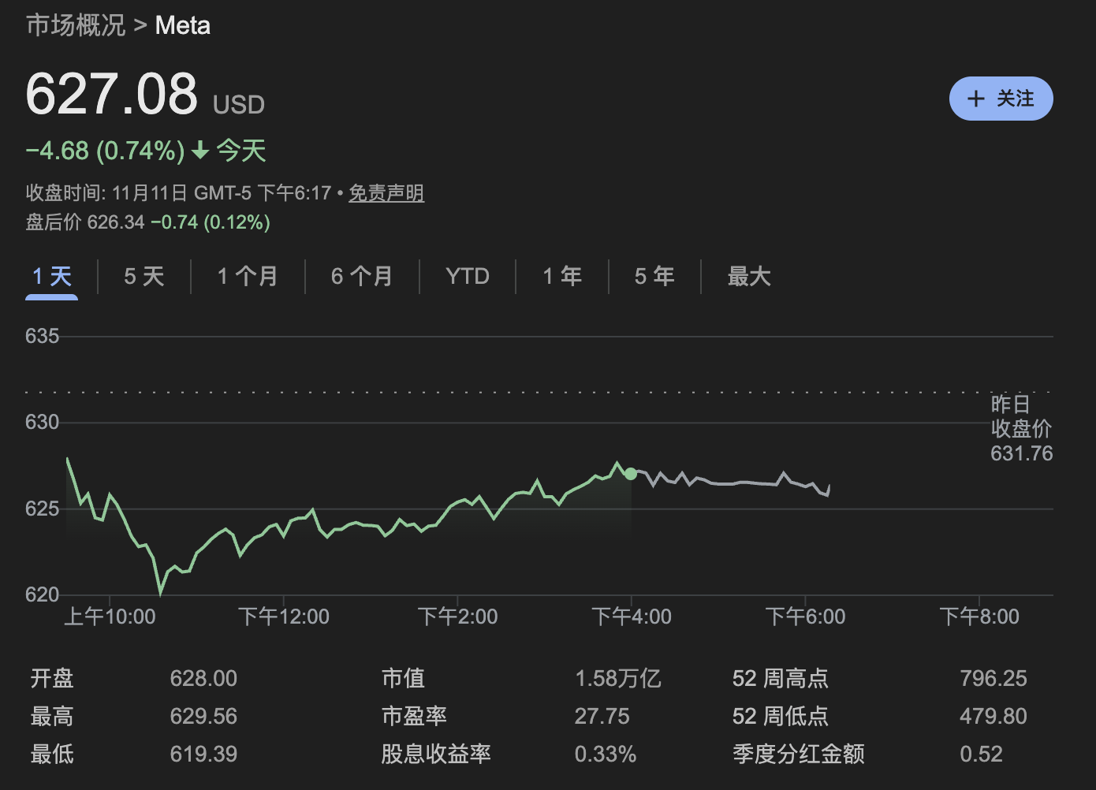The height and width of the screenshot is (790, 1096).
Task: Open the YTD performance chart
Action: 467,276
